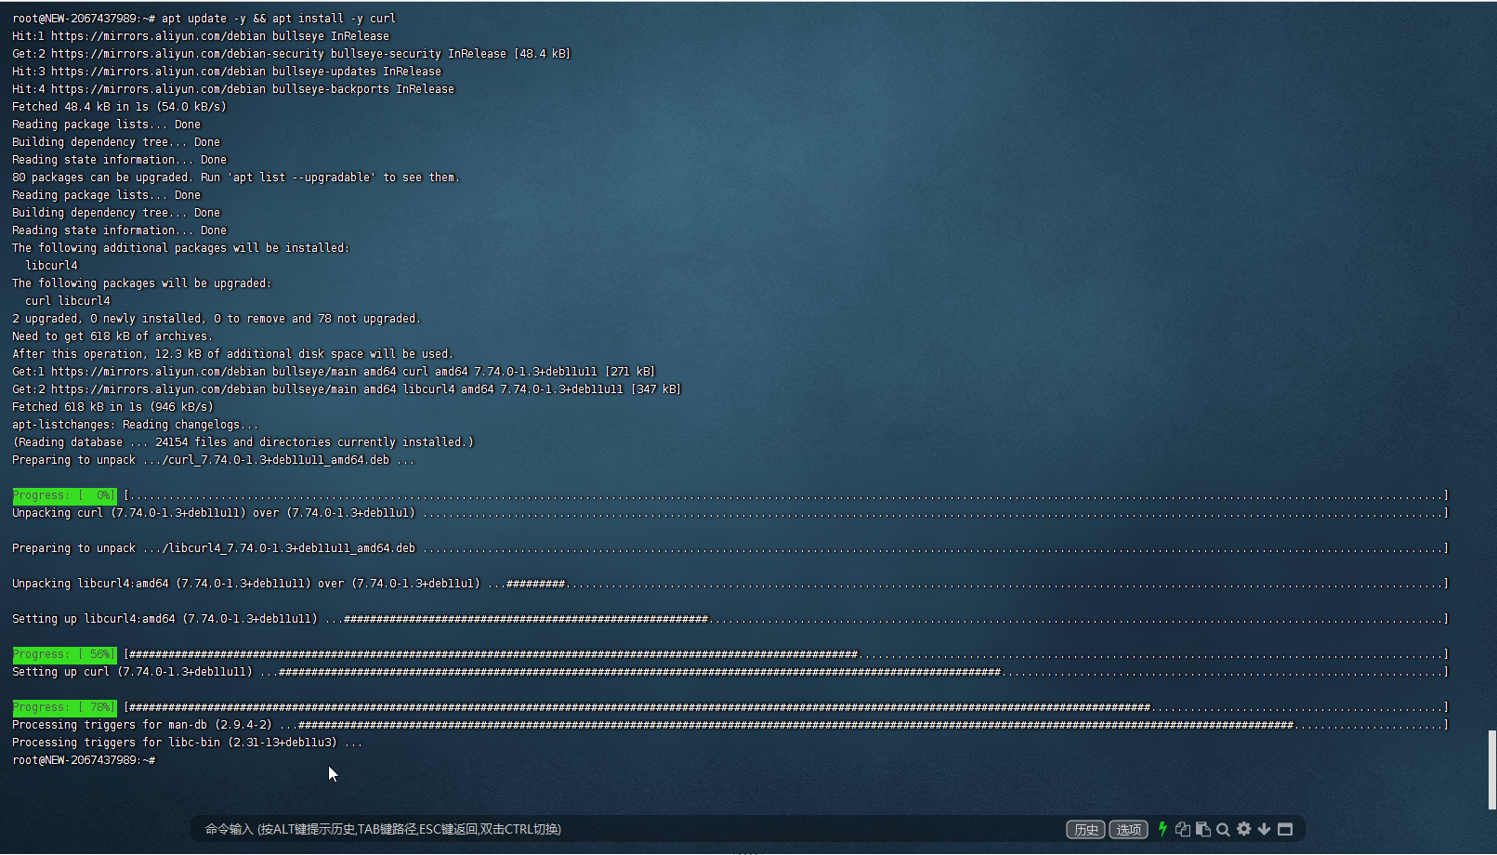The width and height of the screenshot is (1497, 855).
Task: Open the 选项 options button
Action: pyautogui.click(x=1128, y=830)
